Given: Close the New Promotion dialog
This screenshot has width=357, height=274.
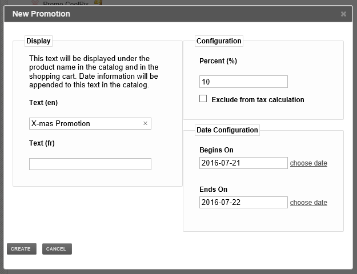Looking at the screenshot, I should (343, 14).
